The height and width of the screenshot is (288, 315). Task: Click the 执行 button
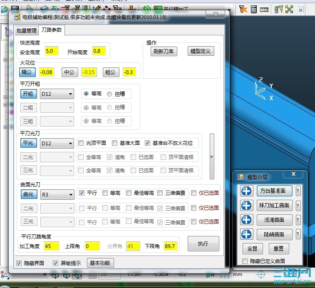(x=203, y=243)
